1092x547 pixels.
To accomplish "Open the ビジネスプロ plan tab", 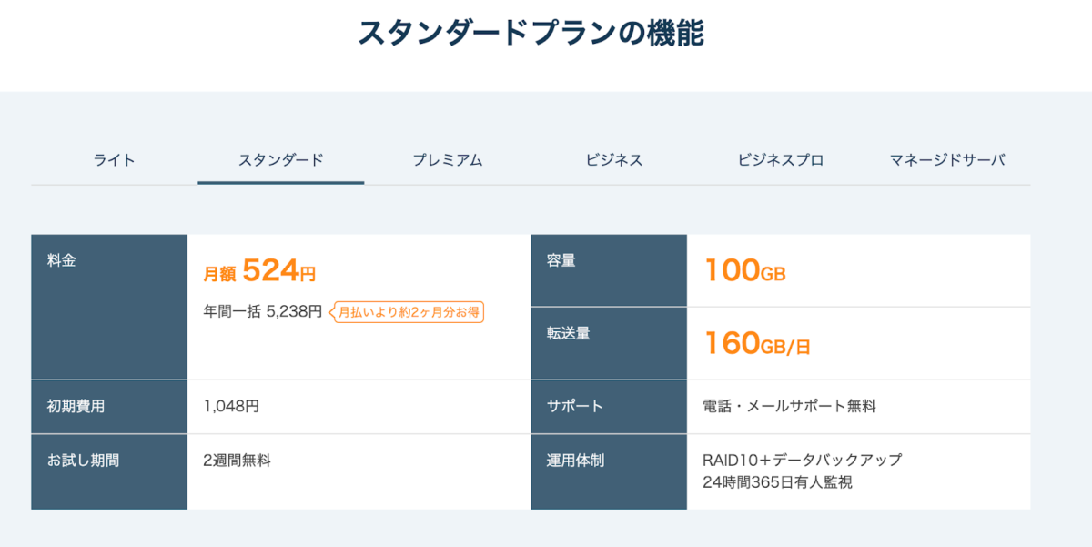I will pyautogui.click(x=780, y=160).
